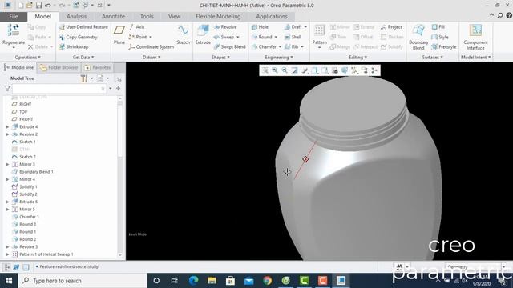Expand the Extrude 5 feature
The image size is (513, 288).
point(7,202)
